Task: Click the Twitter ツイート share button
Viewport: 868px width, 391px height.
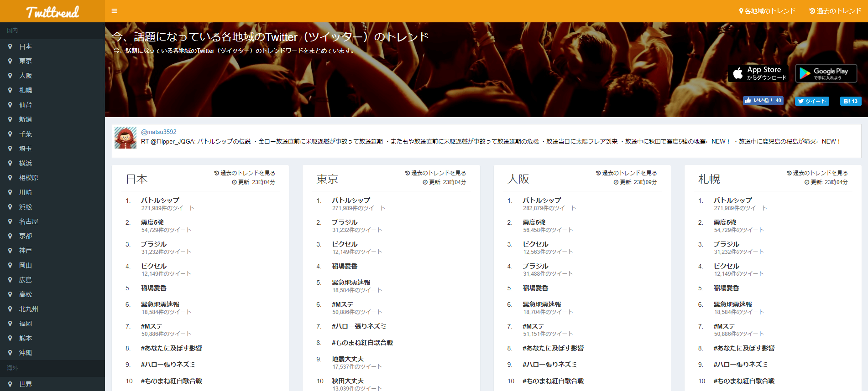Action: point(812,101)
